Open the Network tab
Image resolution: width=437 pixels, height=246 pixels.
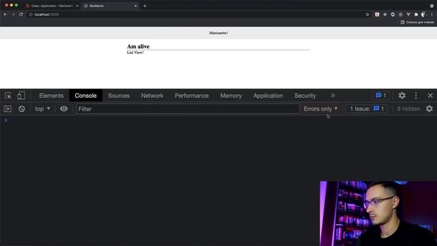[152, 96]
